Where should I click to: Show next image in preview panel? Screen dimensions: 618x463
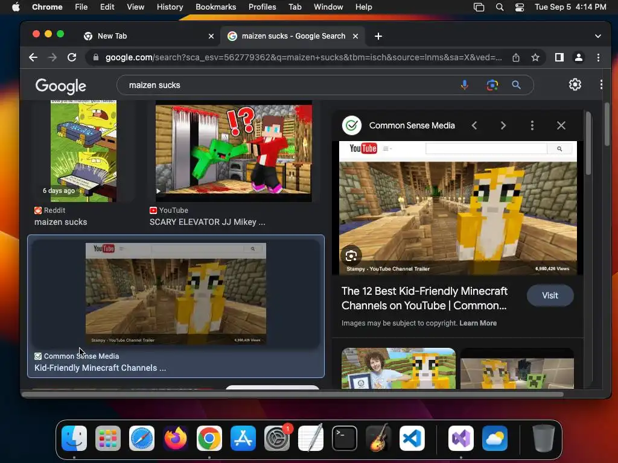tap(503, 125)
